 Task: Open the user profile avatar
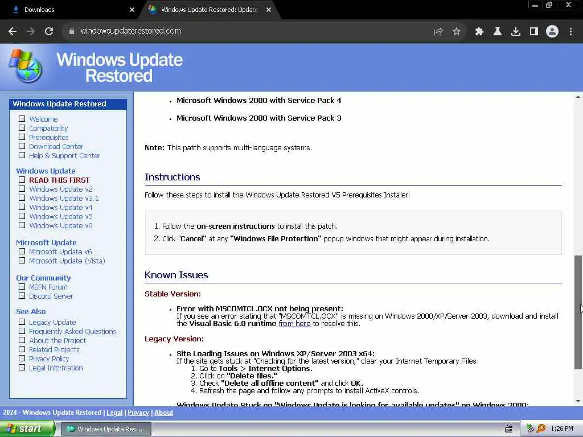coord(552,32)
